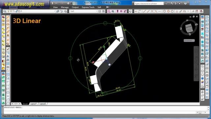Click the Snap to Perpendicular icon

click(x=177, y=11)
